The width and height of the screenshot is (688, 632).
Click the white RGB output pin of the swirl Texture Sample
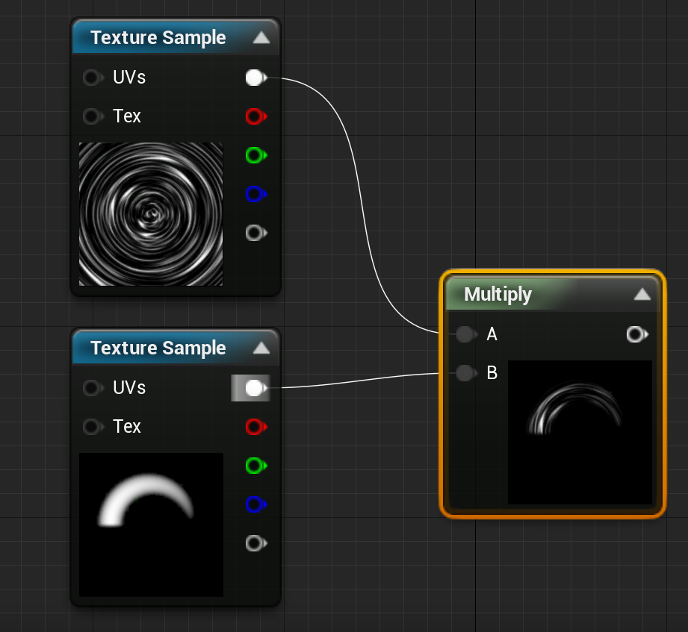pyautogui.click(x=256, y=78)
